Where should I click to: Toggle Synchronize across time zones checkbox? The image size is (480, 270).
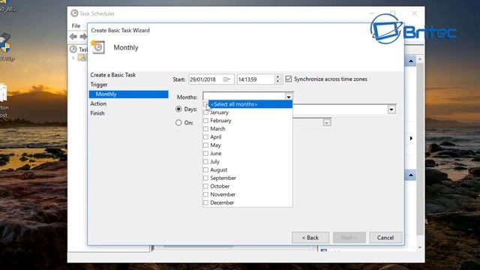tap(288, 79)
